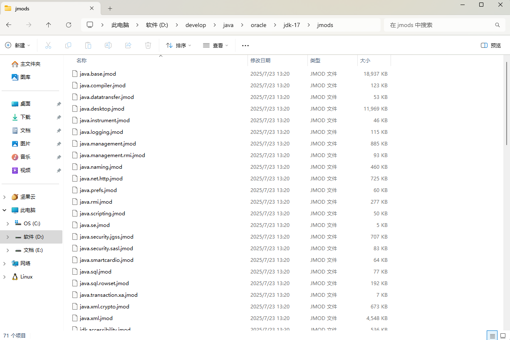Click the 'oracle' breadcrumb path segment

pos(258,25)
